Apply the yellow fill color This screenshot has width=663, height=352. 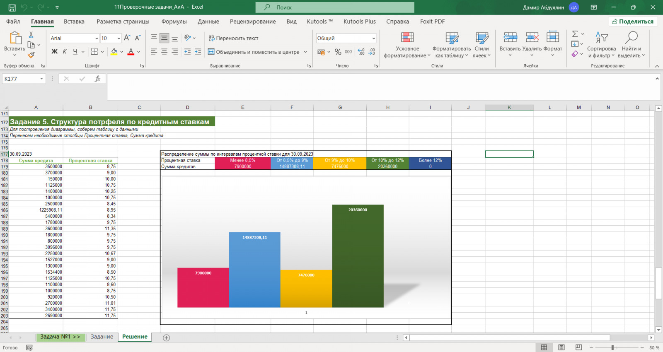tap(114, 52)
